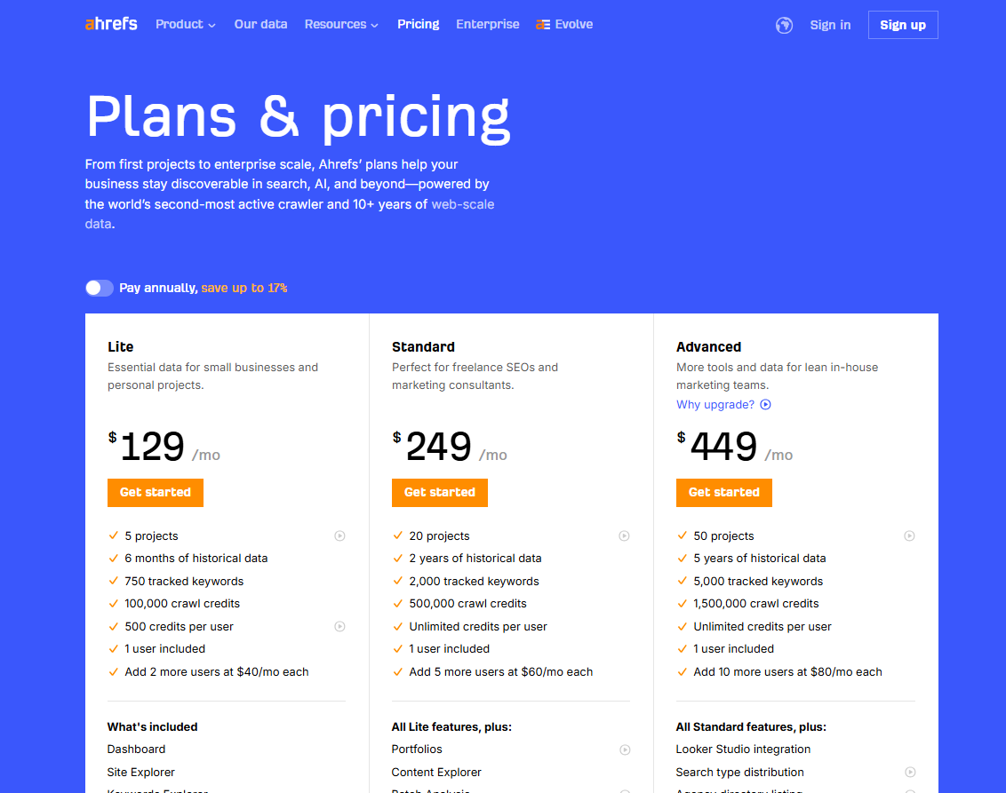Click the globe language selector icon

(x=784, y=25)
